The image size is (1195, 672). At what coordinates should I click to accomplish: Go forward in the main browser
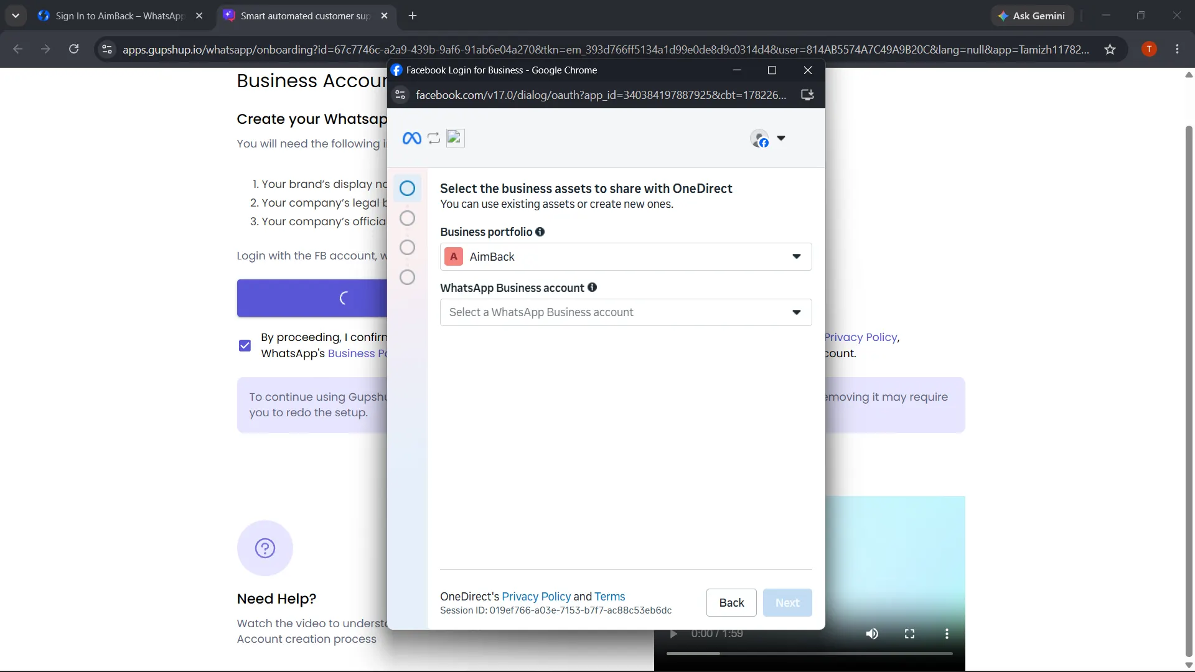(x=45, y=49)
